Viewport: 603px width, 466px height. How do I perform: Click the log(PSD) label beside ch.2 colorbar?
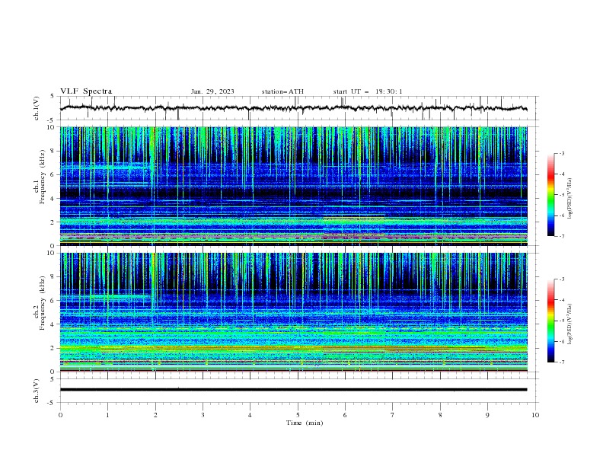point(570,324)
